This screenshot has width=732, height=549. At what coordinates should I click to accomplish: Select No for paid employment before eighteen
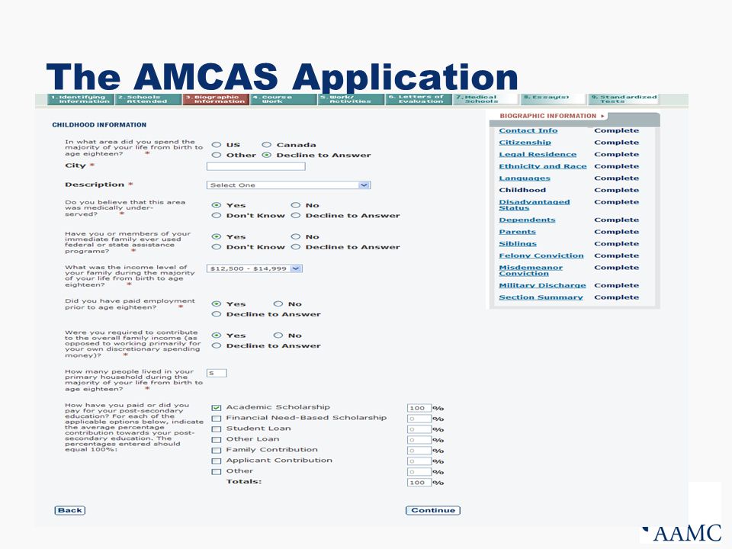[278, 304]
